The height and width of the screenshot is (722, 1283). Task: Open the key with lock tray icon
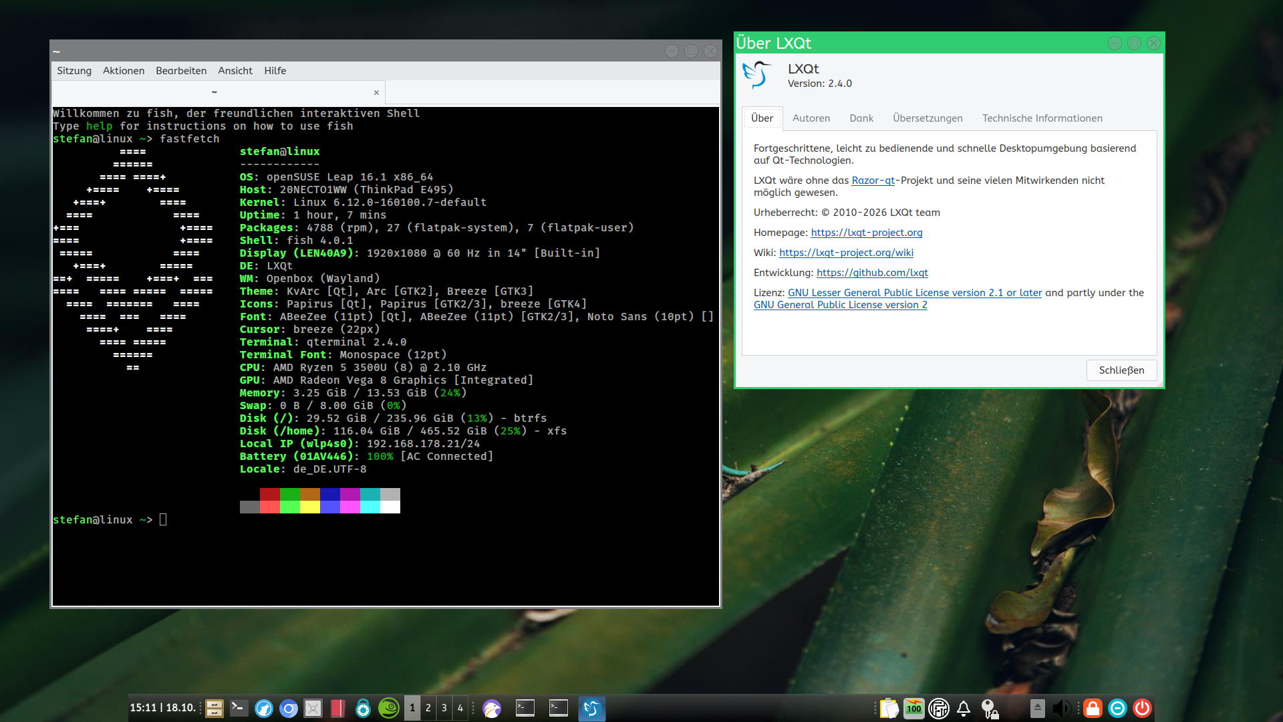[990, 708]
